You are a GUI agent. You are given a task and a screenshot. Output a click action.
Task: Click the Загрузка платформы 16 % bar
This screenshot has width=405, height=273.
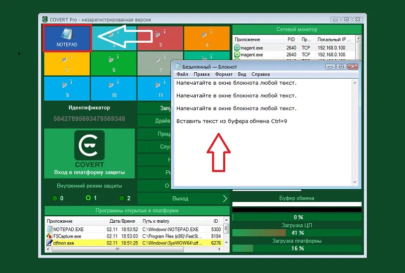[297, 248]
